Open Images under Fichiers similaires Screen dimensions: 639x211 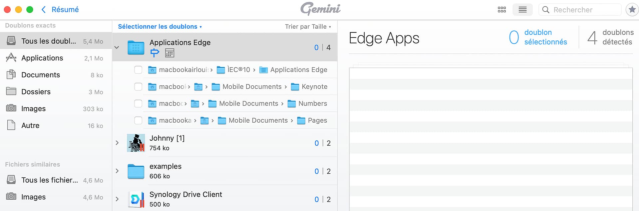[33, 197]
